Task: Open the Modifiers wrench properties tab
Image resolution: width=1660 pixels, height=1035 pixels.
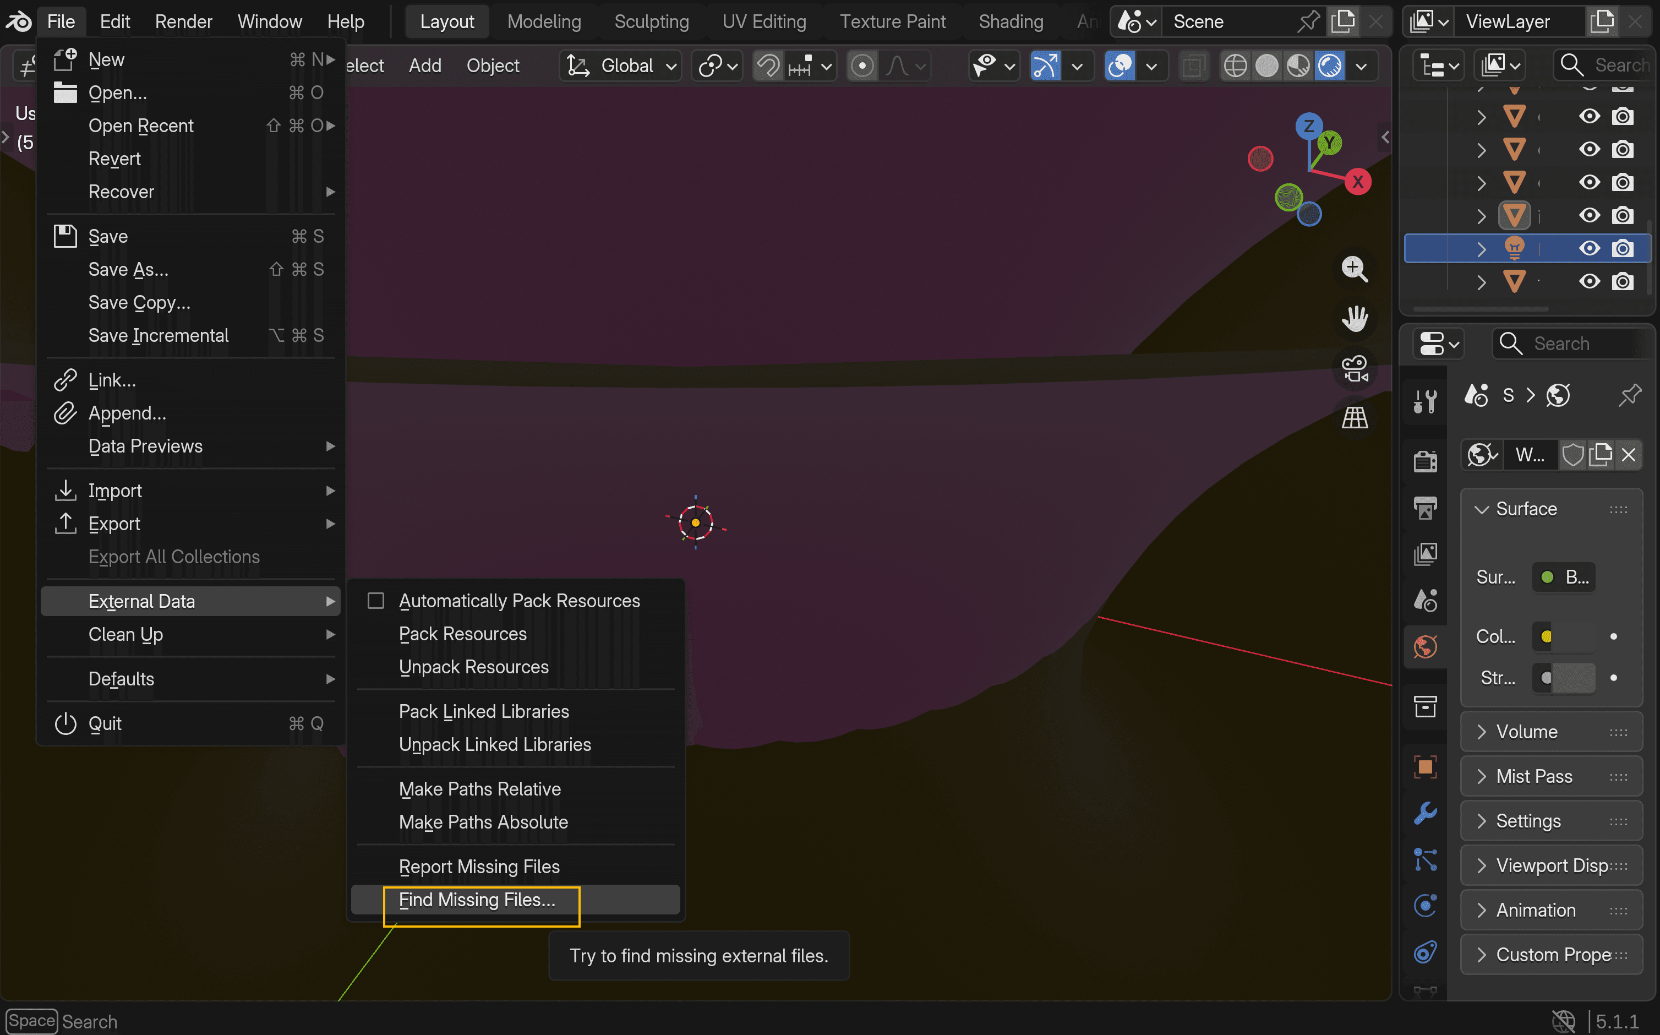Action: point(1426,813)
